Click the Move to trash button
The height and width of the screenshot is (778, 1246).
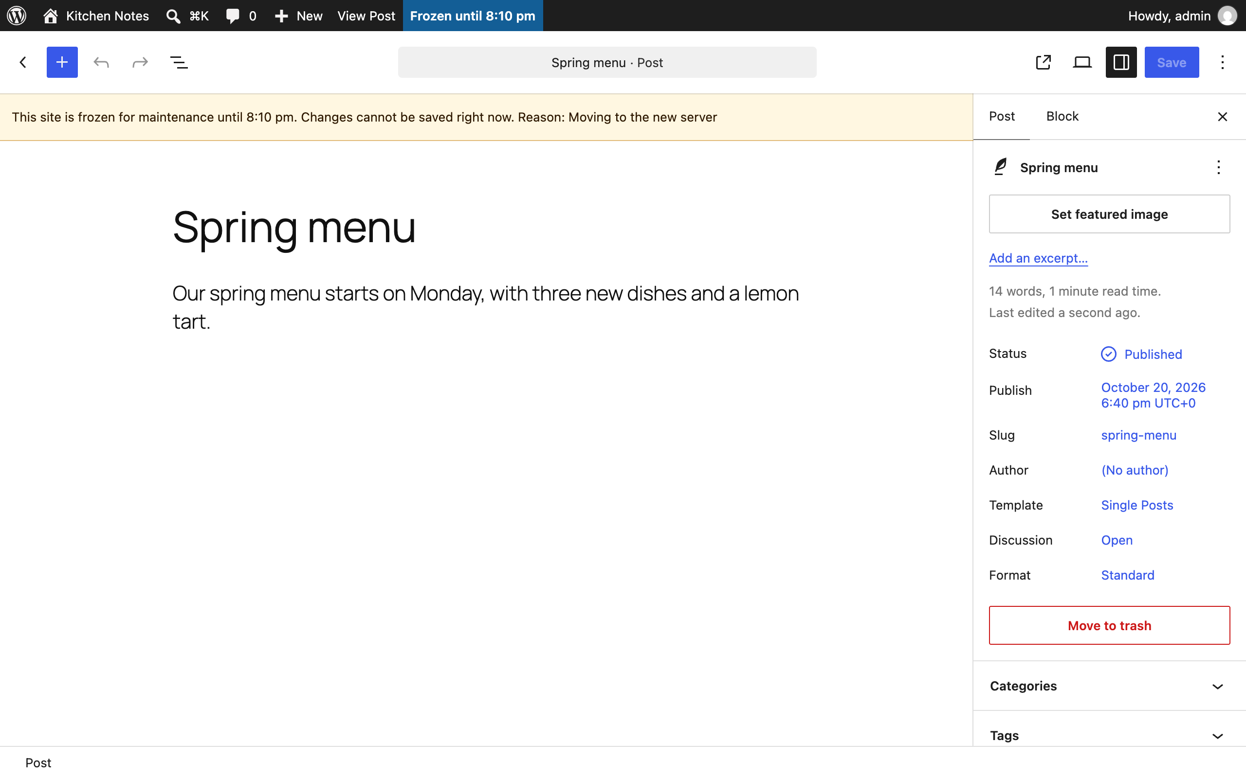click(x=1109, y=625)
